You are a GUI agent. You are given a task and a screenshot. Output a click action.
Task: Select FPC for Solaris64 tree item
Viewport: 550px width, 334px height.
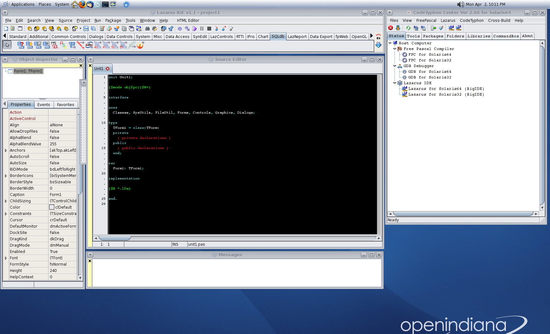(x=430, y=54)
